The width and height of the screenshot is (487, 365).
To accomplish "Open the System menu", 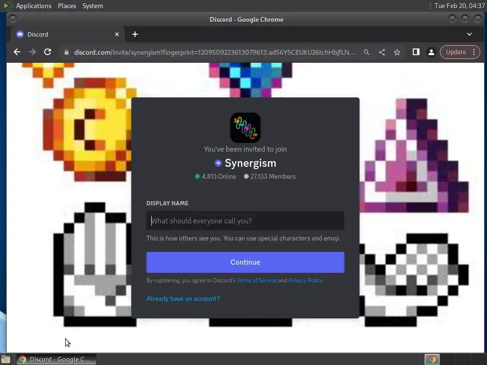I will coord(93,6).
